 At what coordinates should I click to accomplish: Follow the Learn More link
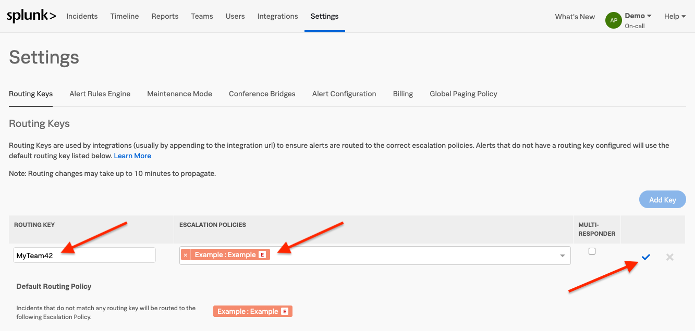(132, 156)
